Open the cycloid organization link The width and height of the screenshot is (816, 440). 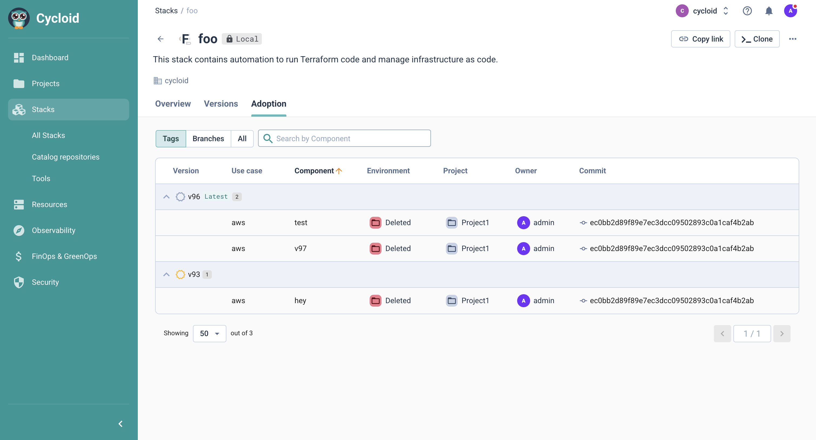pyautogui.click(x=176, y=81)
